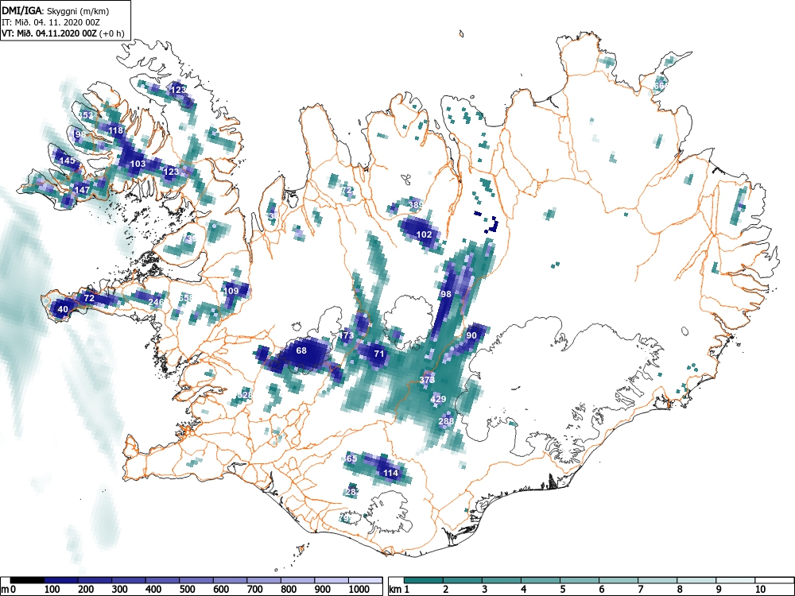Click the visibility value '71' on the map

[378, 354]
